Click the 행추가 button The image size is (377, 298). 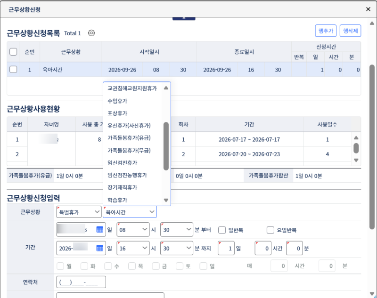[x=326, y=31]
